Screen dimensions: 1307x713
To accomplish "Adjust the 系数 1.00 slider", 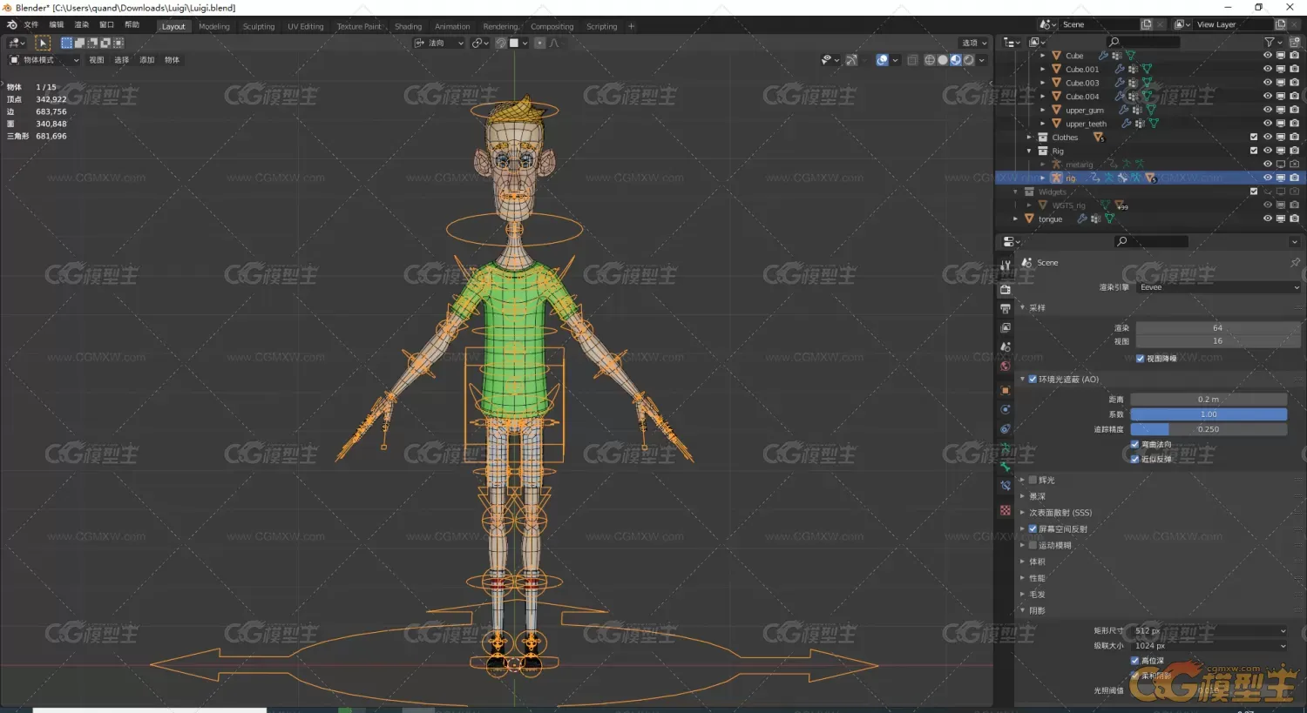I will click(x=1209, y=414).
